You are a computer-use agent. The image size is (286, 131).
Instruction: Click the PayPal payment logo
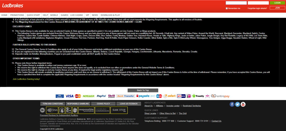coord(101,96)
